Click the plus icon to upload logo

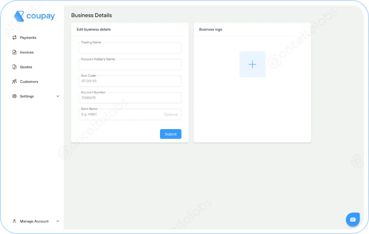click(252, 64)
